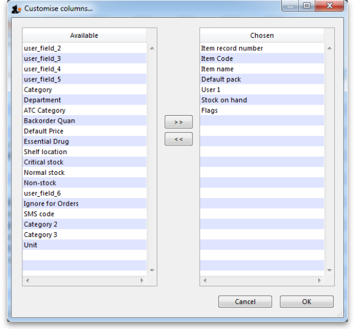Select Item record number in Chosen list
This screenshot has width=355, height=329.
point(232,48)
